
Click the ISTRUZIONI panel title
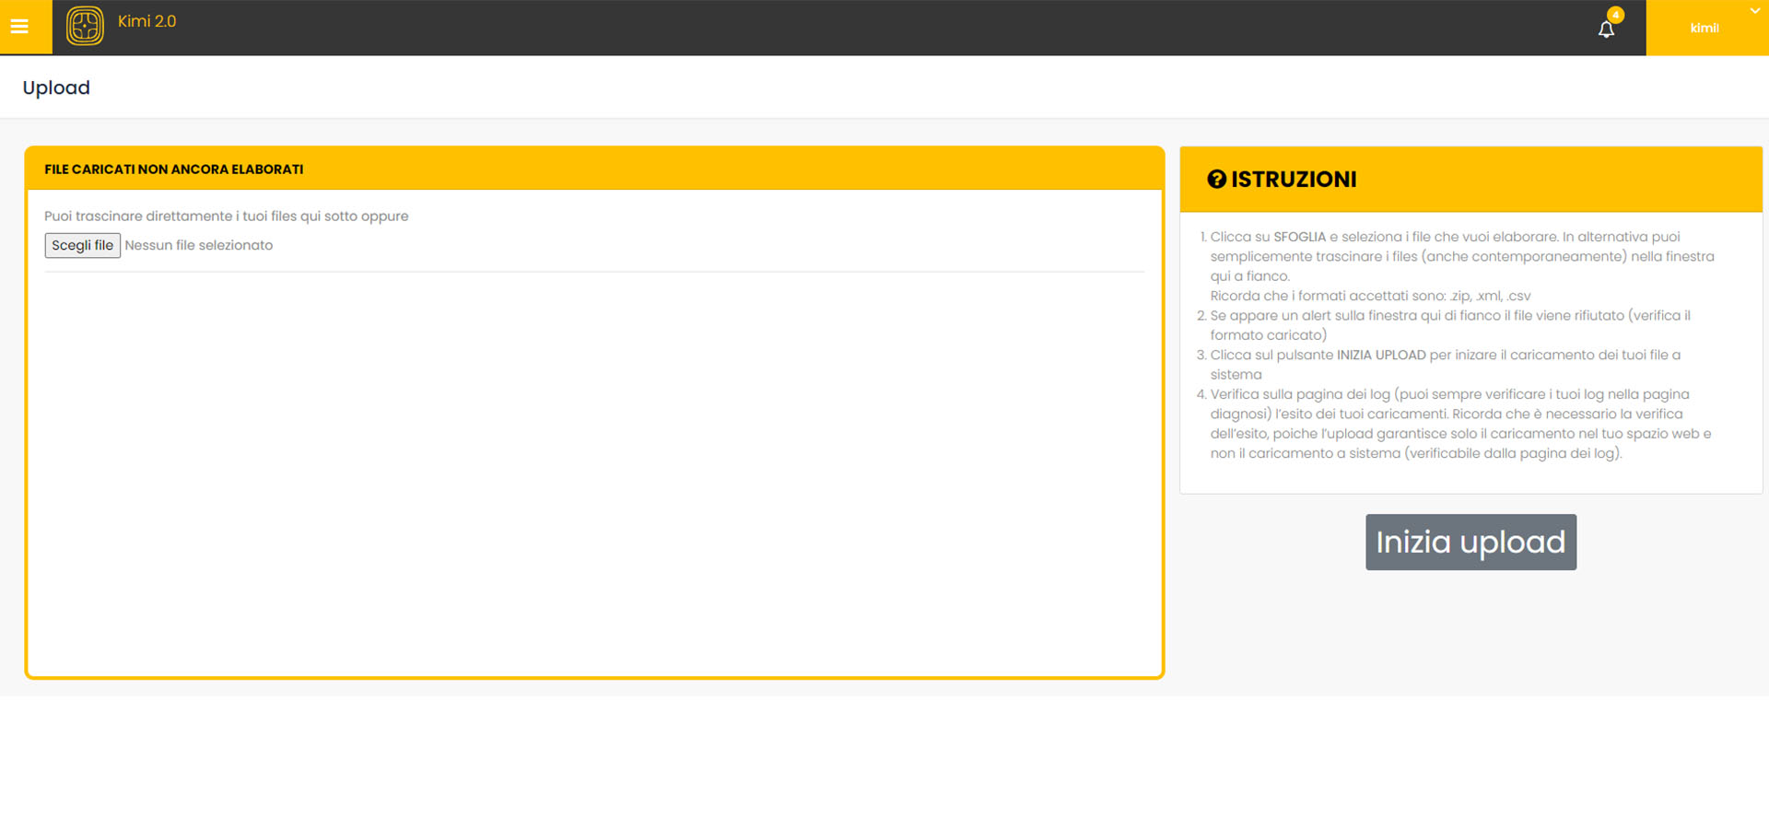1293,180
